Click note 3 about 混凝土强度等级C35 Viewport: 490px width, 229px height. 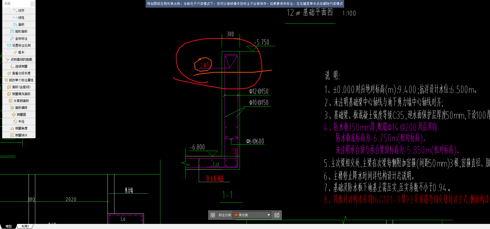tap(407, 115)
